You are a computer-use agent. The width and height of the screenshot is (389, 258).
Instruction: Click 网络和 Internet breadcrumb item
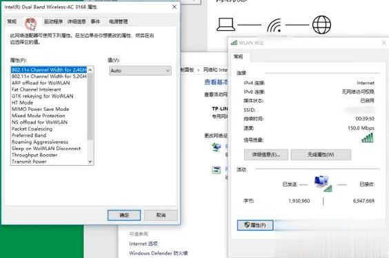pyautogui.click(x=215, y=70)
